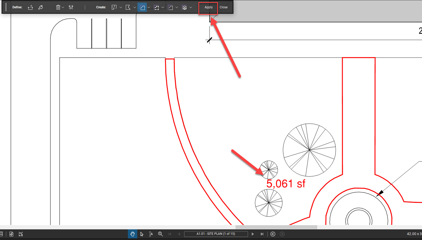
Task: Click the A1.01 - SITE PLAN page field
Action: 216,234
